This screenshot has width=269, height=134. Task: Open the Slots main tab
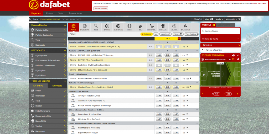pos(61,13)
